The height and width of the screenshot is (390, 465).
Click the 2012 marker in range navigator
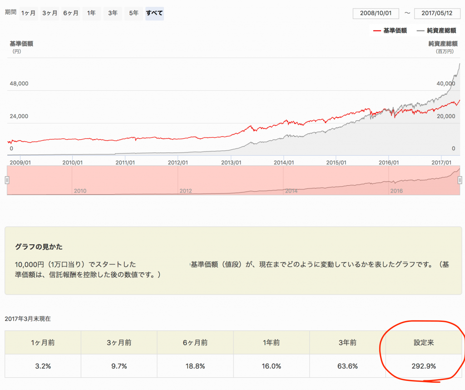186,191
